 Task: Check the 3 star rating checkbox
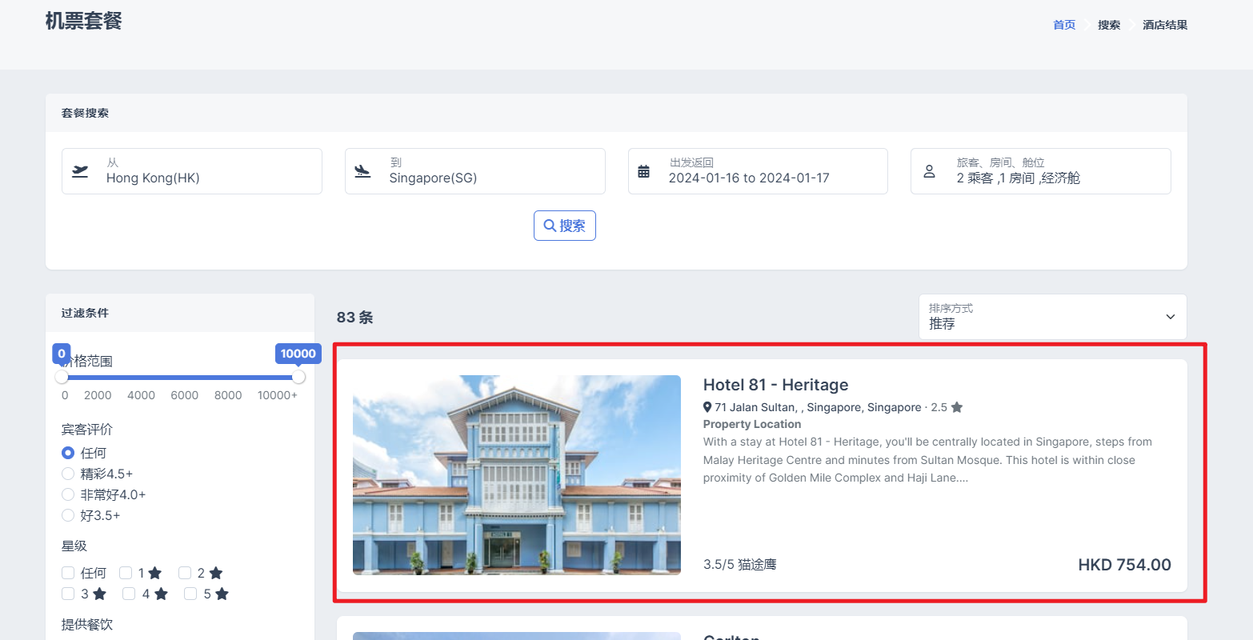click(68, 594)
